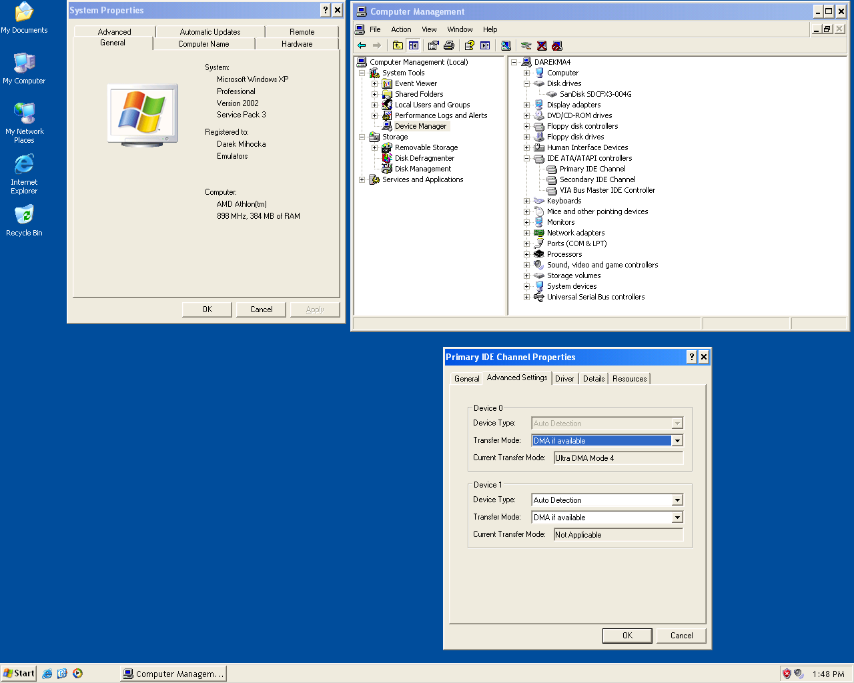The width and height of the screenshot is (854, 683).
Task: Open Device 1 Transfer Mode dropdown
Action: (x=677, y=518)
